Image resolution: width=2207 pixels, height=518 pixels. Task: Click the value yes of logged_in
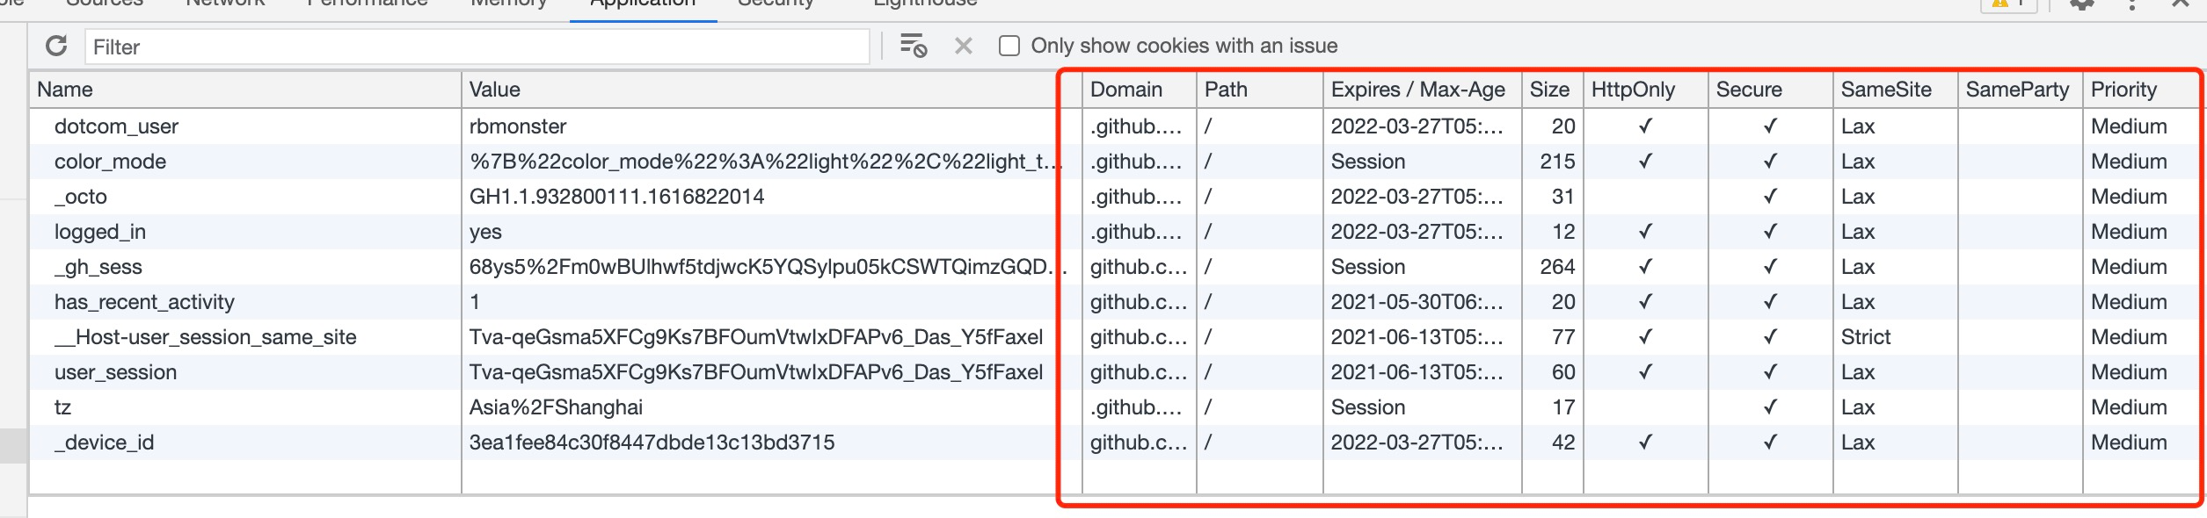coord(485,232)
